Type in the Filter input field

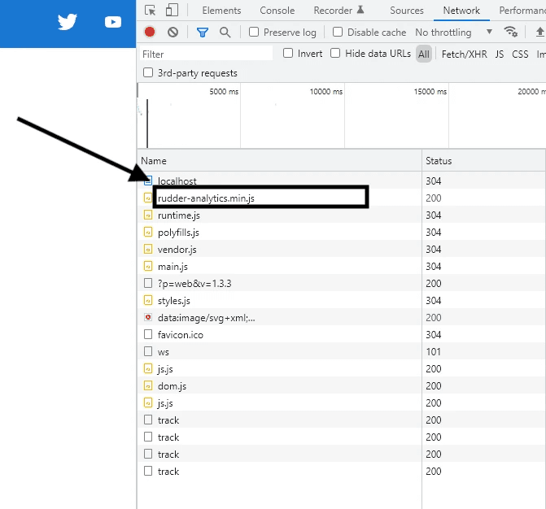click(x=207, y=54)
